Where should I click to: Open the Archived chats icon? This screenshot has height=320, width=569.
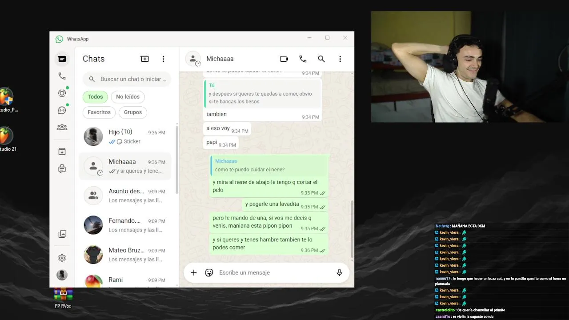point(62,152)
